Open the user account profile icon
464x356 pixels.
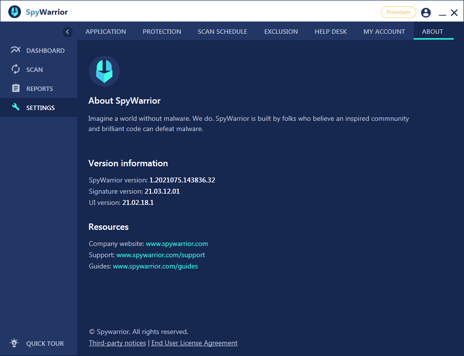pos(425,13)
